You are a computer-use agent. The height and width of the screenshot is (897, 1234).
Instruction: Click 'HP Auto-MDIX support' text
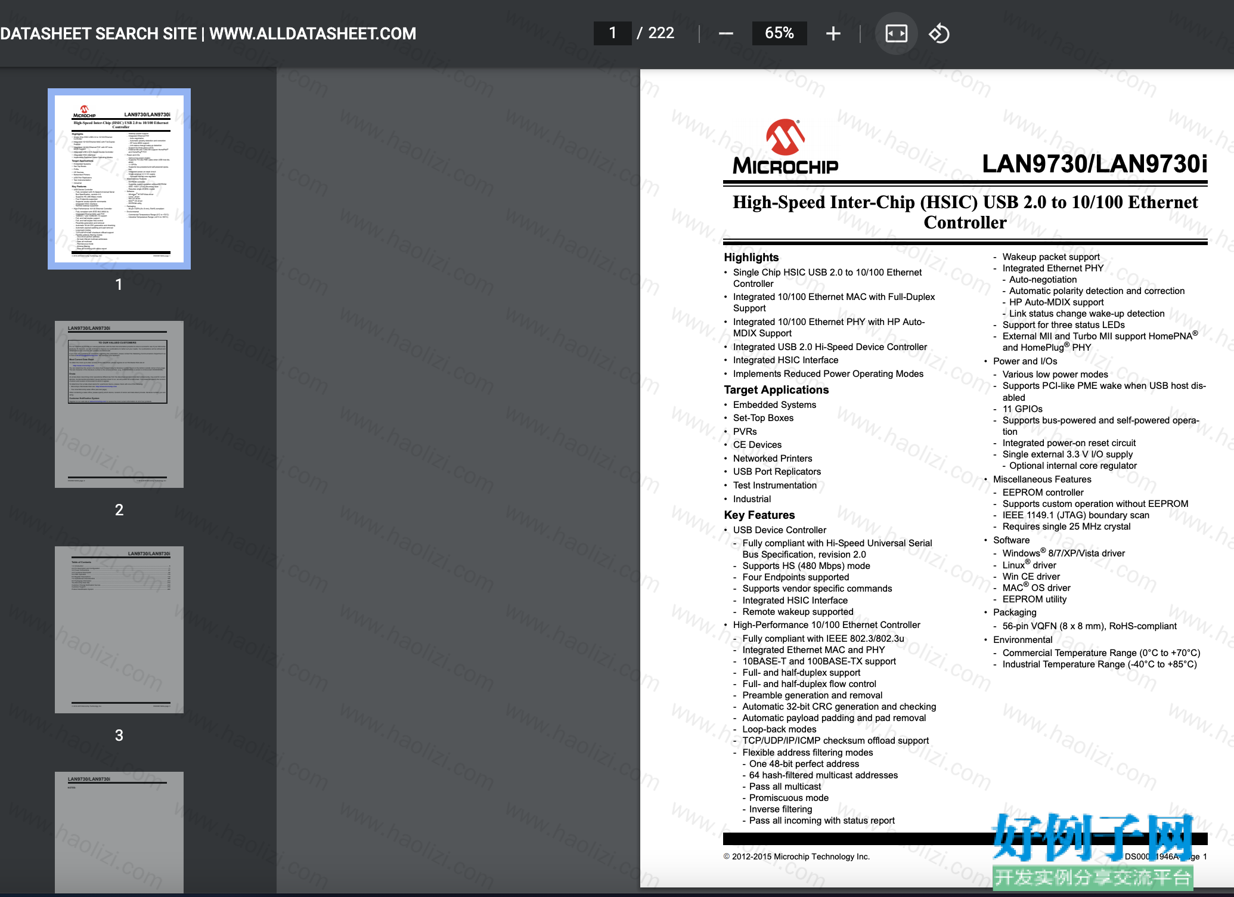coord(1056,302)
